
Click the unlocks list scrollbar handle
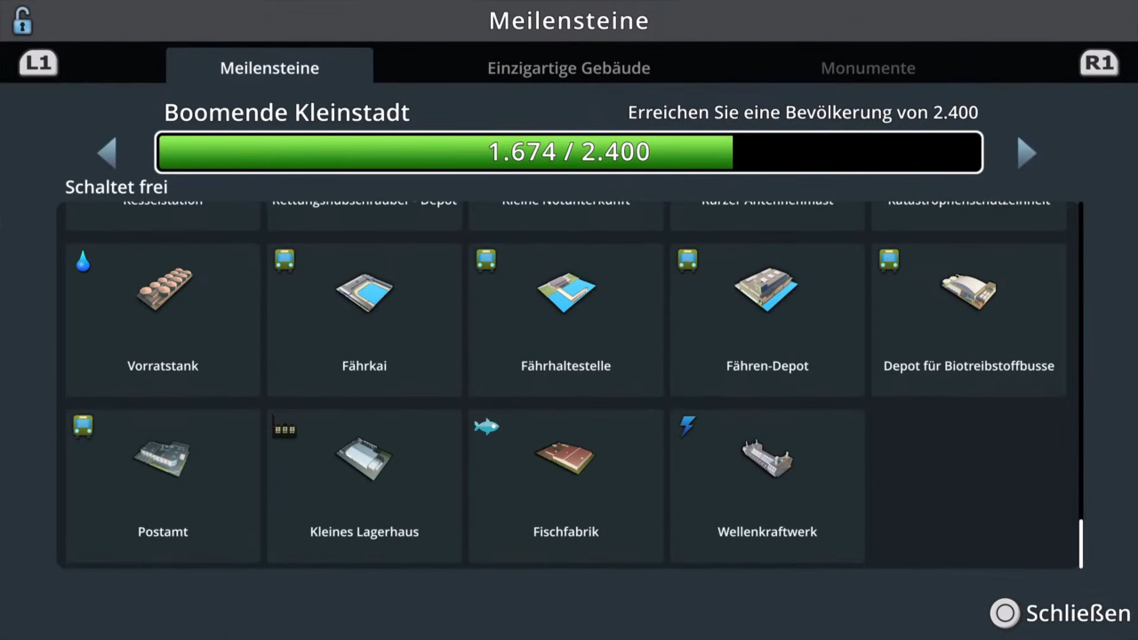tap(1081, 543)
